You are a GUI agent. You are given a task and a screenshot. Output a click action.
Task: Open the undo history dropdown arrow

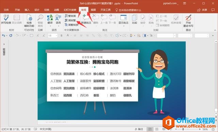7,36
